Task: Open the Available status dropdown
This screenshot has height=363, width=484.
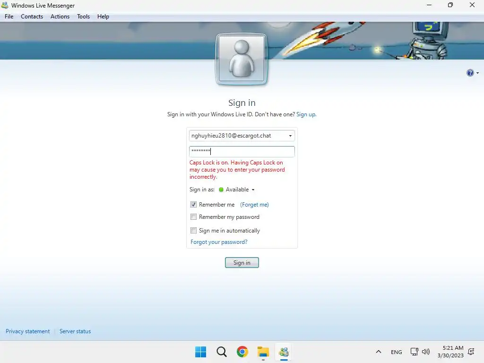Action: pos(240,190)
